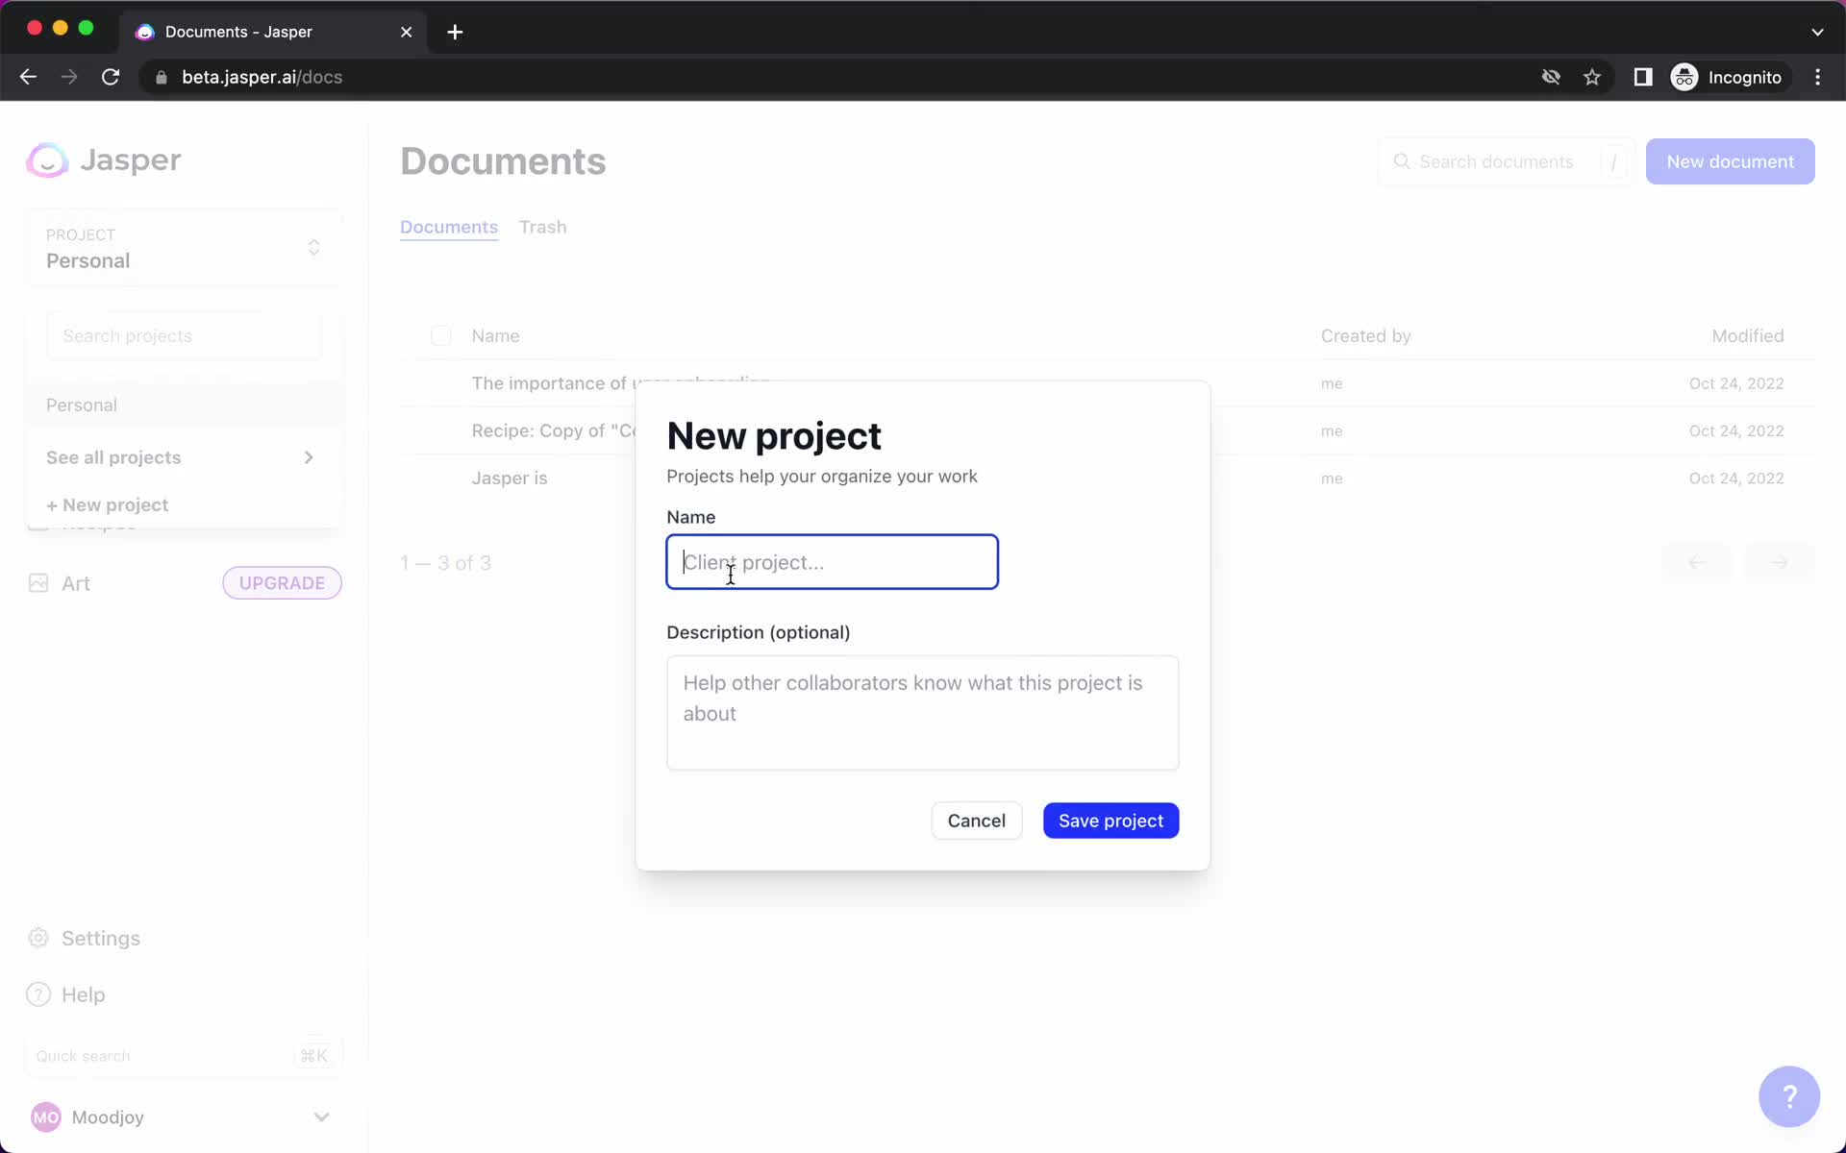Screen dimensions: 1846x1153
Task: Click the Moodjoy avatar icon
Action: (x=46, y=1116)
